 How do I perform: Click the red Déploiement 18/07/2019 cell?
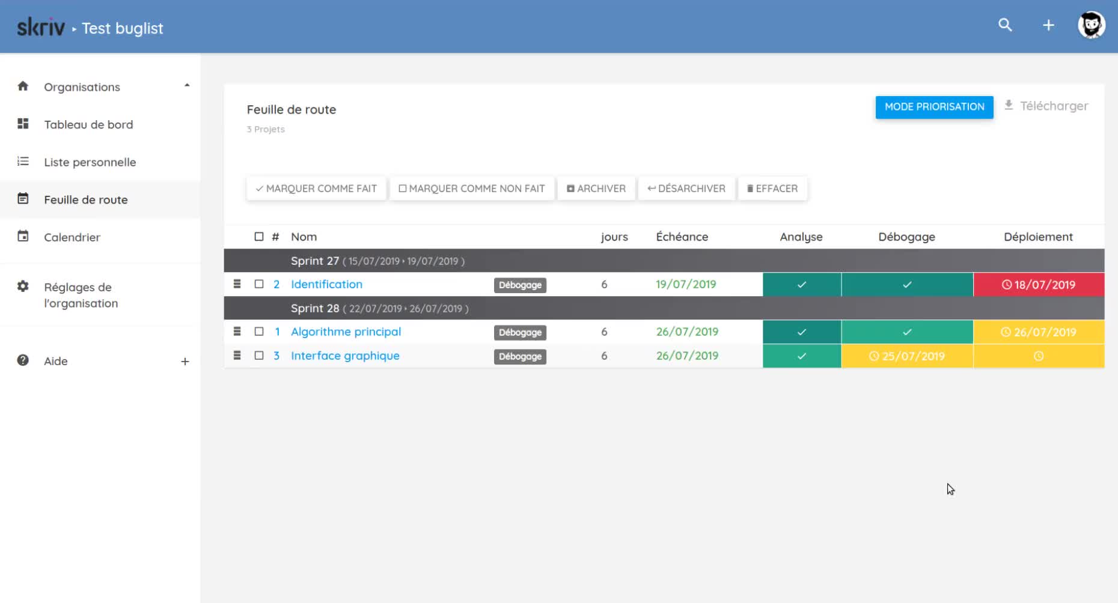[1038, 285]
